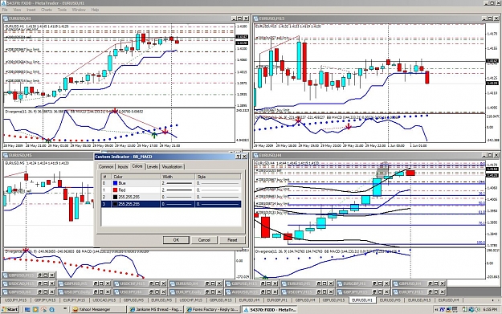
Task: Click the Blue color swatch in row 0
Action: (115, 183)
